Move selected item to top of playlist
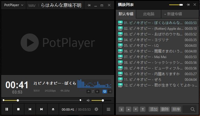Screen dimensions: 200x116 tap(121, 109)
